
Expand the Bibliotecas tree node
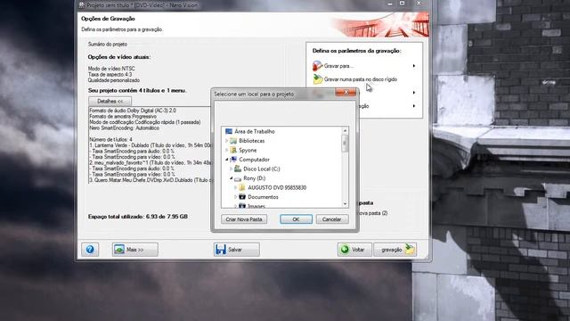(x=227, y=141)
